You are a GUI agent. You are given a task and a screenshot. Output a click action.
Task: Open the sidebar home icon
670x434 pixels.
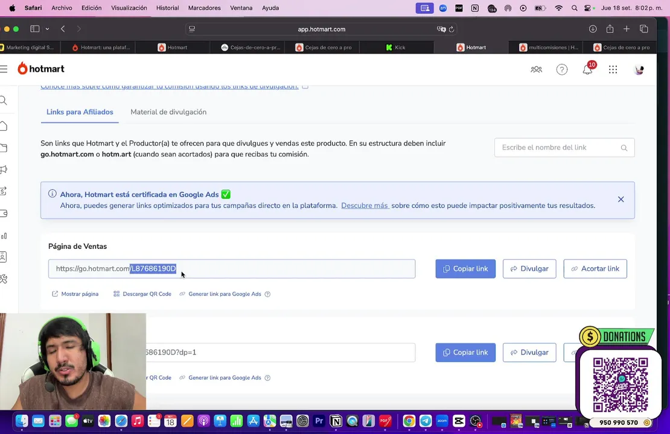point(4,126)
